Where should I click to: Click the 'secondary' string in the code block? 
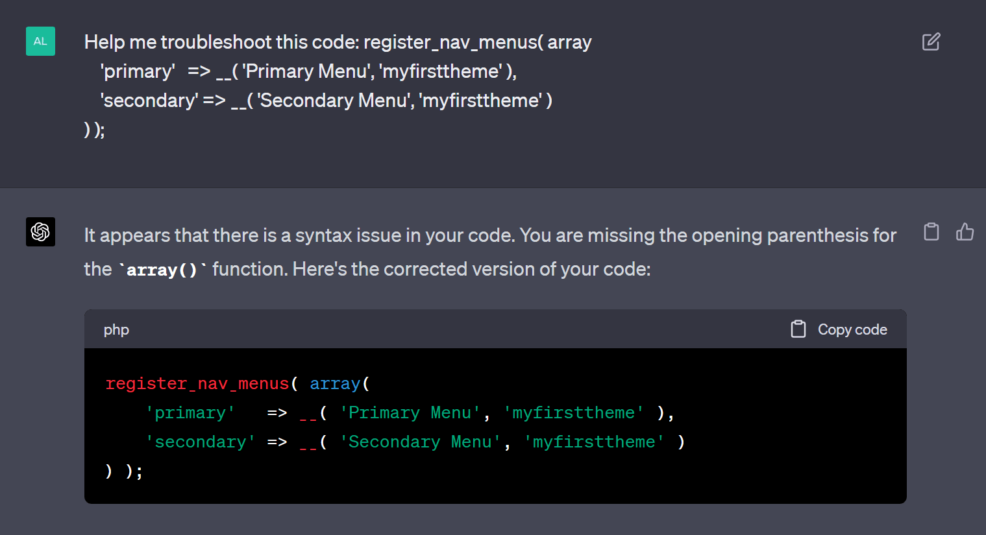[201, 442]
